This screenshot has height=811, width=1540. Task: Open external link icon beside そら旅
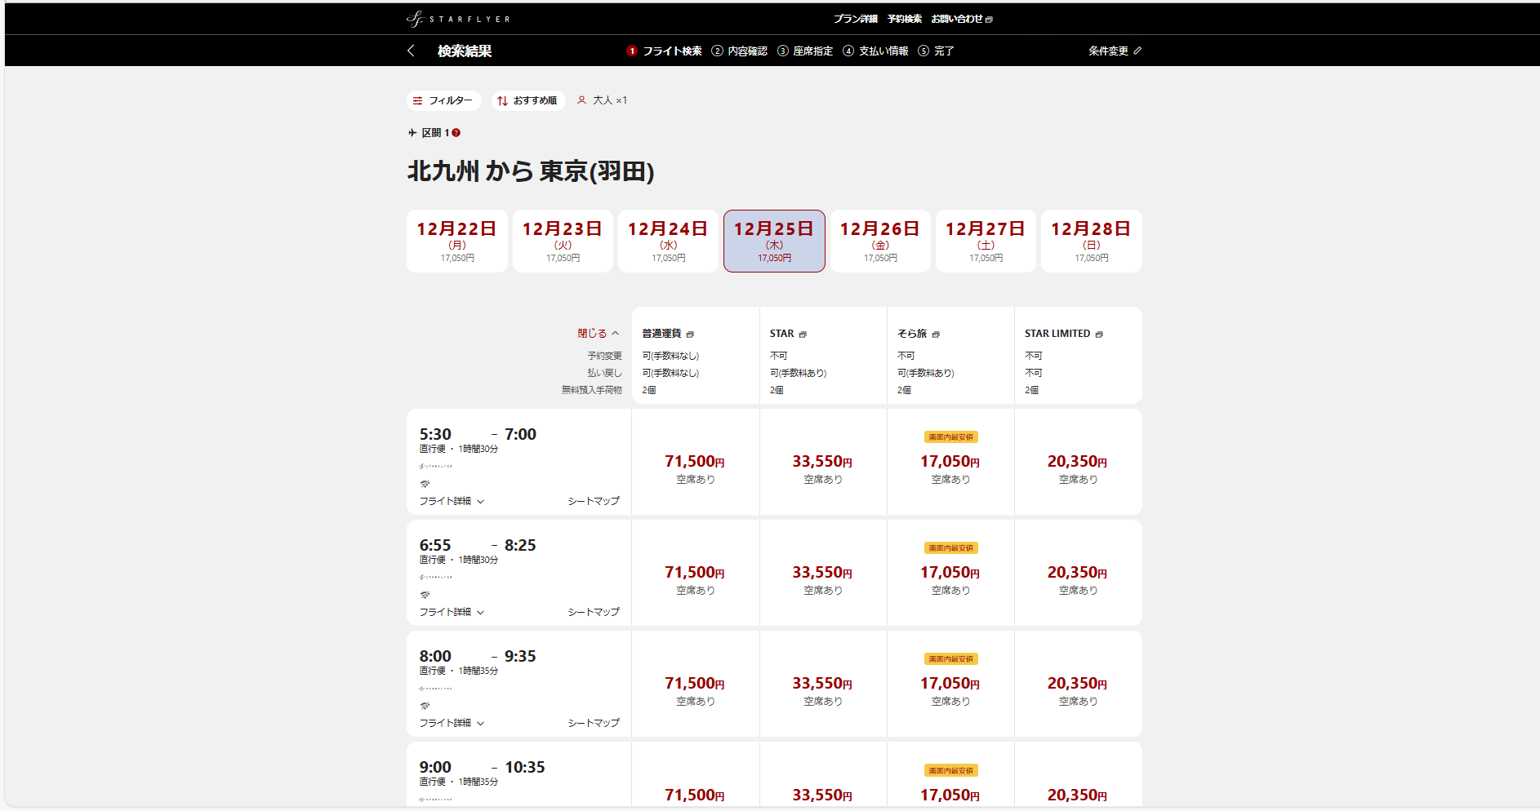pyautogui.click(x=936, y=335)
